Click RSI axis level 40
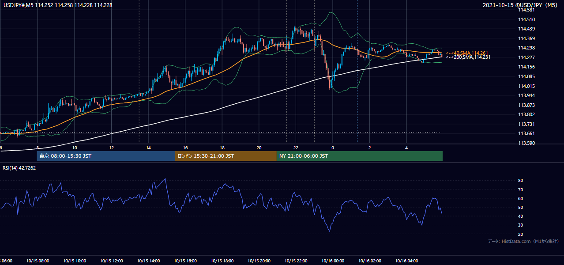Image resolution: width=564 pixels, height=265 pixels. click(x=520, y=216)
